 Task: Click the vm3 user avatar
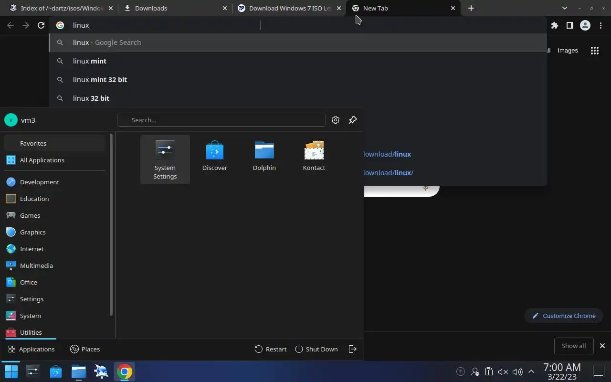click(11, 120)
